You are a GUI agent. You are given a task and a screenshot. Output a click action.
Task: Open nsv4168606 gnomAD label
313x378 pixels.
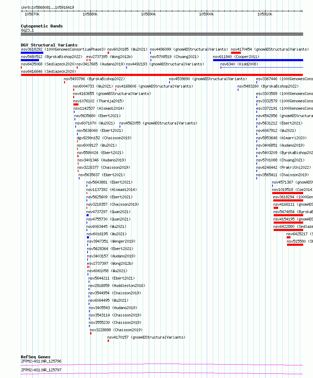click(x=154, y=86)
